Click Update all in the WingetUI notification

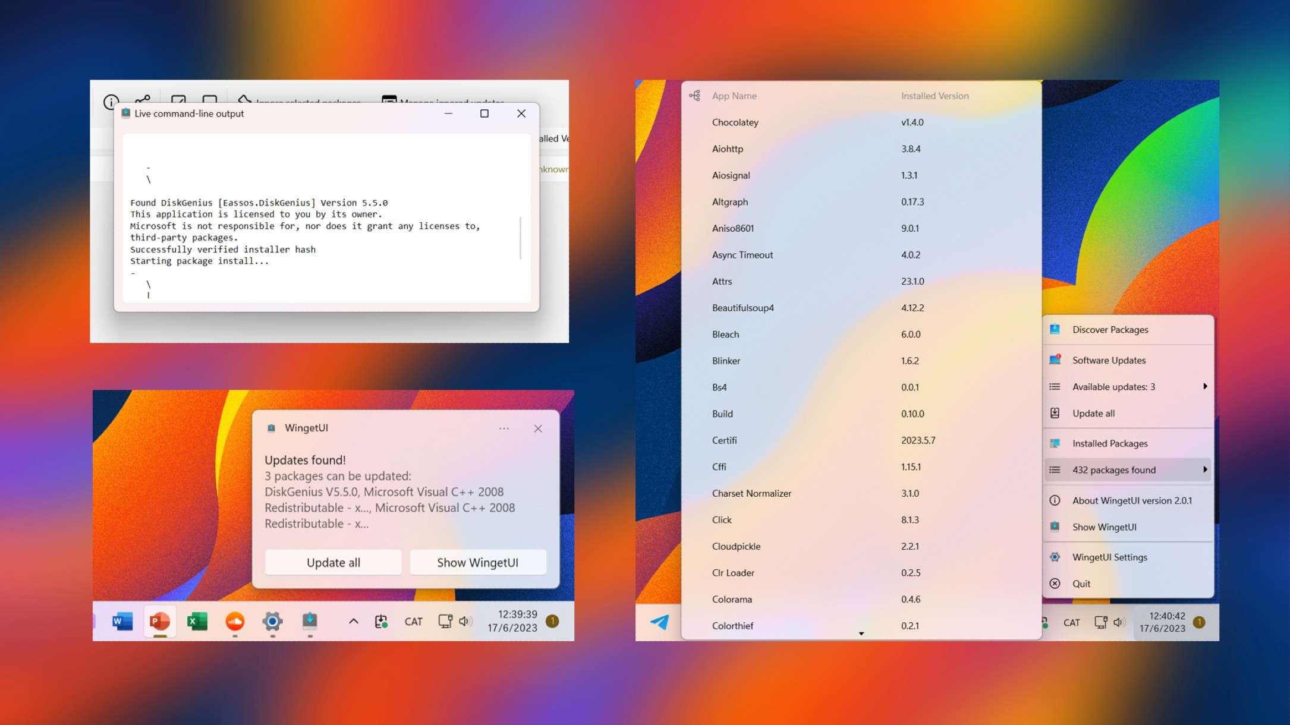pos(333,562)
